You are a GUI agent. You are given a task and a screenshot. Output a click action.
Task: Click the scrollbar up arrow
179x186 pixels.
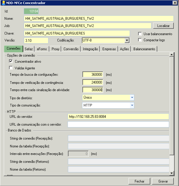point(171,55)
